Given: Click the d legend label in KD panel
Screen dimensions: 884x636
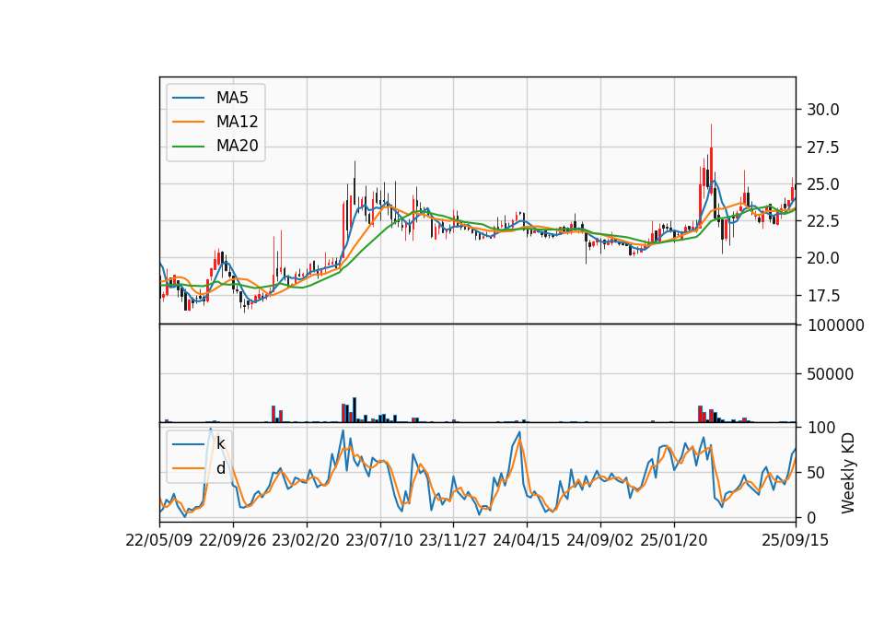Looking at the screenshot, I should [221, 468].
